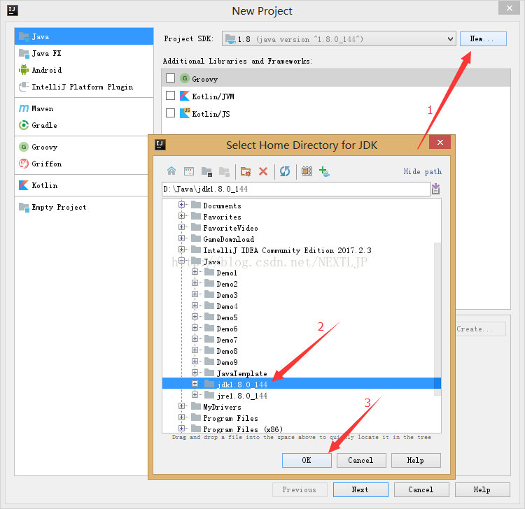Click Cancel in New Project window
This screenshot has width=525, height=509.
point(421,489)
